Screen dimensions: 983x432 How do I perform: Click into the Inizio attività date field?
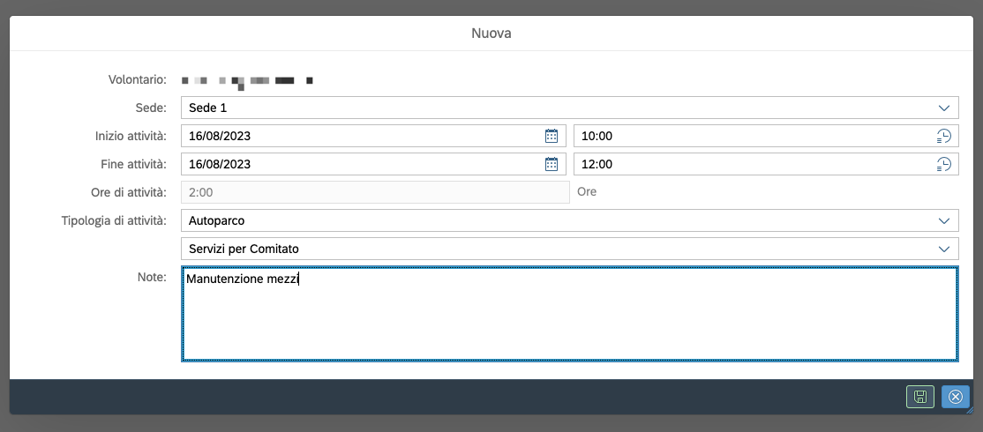[x=362, y=136]
